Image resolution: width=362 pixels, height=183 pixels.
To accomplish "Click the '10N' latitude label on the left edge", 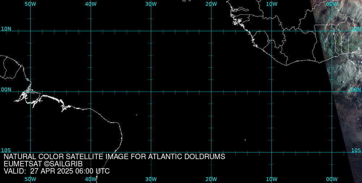I will pos(6,29).
